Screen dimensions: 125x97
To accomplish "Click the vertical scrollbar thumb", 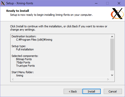I will [x=112, y=54].
